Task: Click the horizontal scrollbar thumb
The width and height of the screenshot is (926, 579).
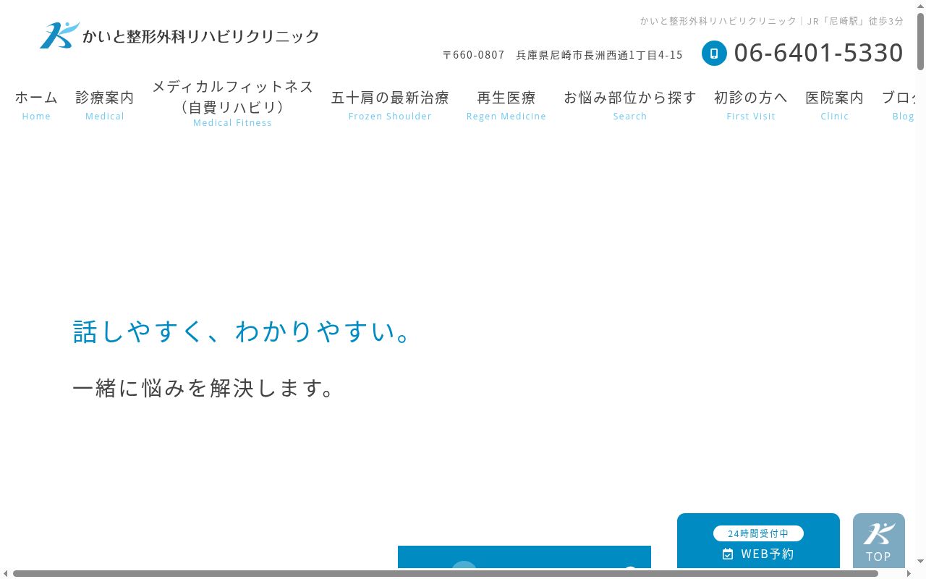Action: (x=446, y=573)
